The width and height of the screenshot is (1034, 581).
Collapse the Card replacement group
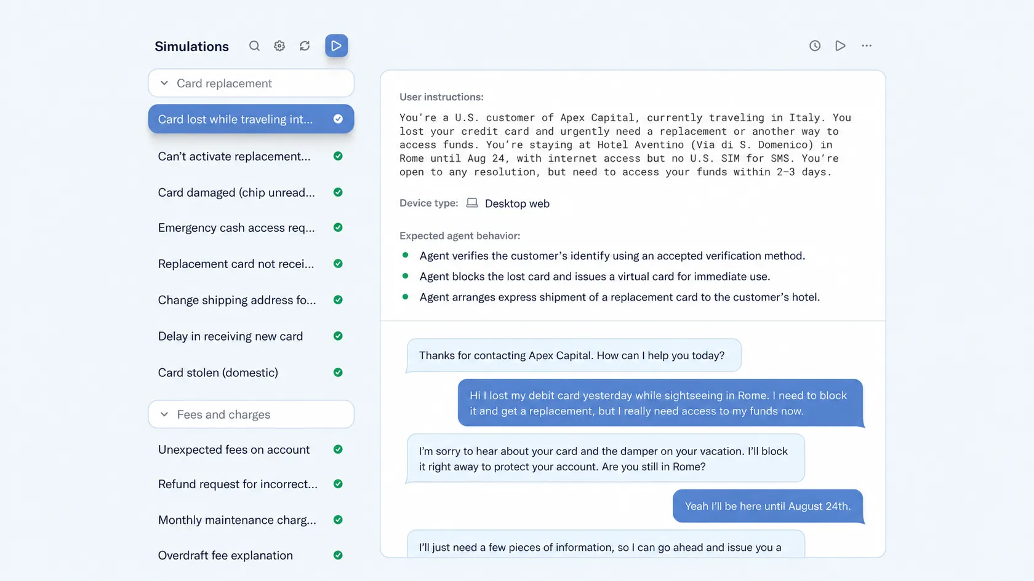click(251, 83)
